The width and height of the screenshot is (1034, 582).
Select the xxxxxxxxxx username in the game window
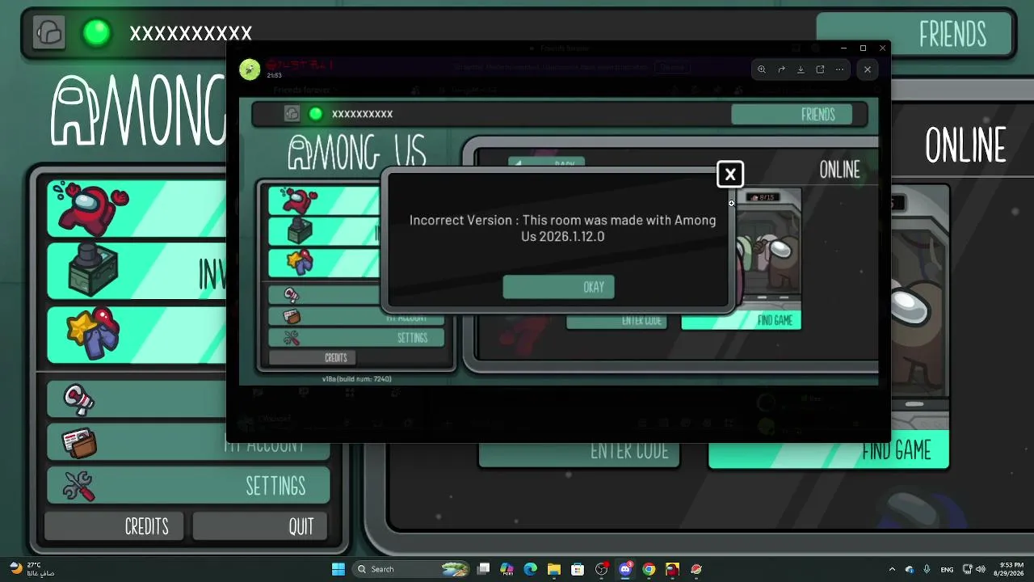click(x=191, y=33)
